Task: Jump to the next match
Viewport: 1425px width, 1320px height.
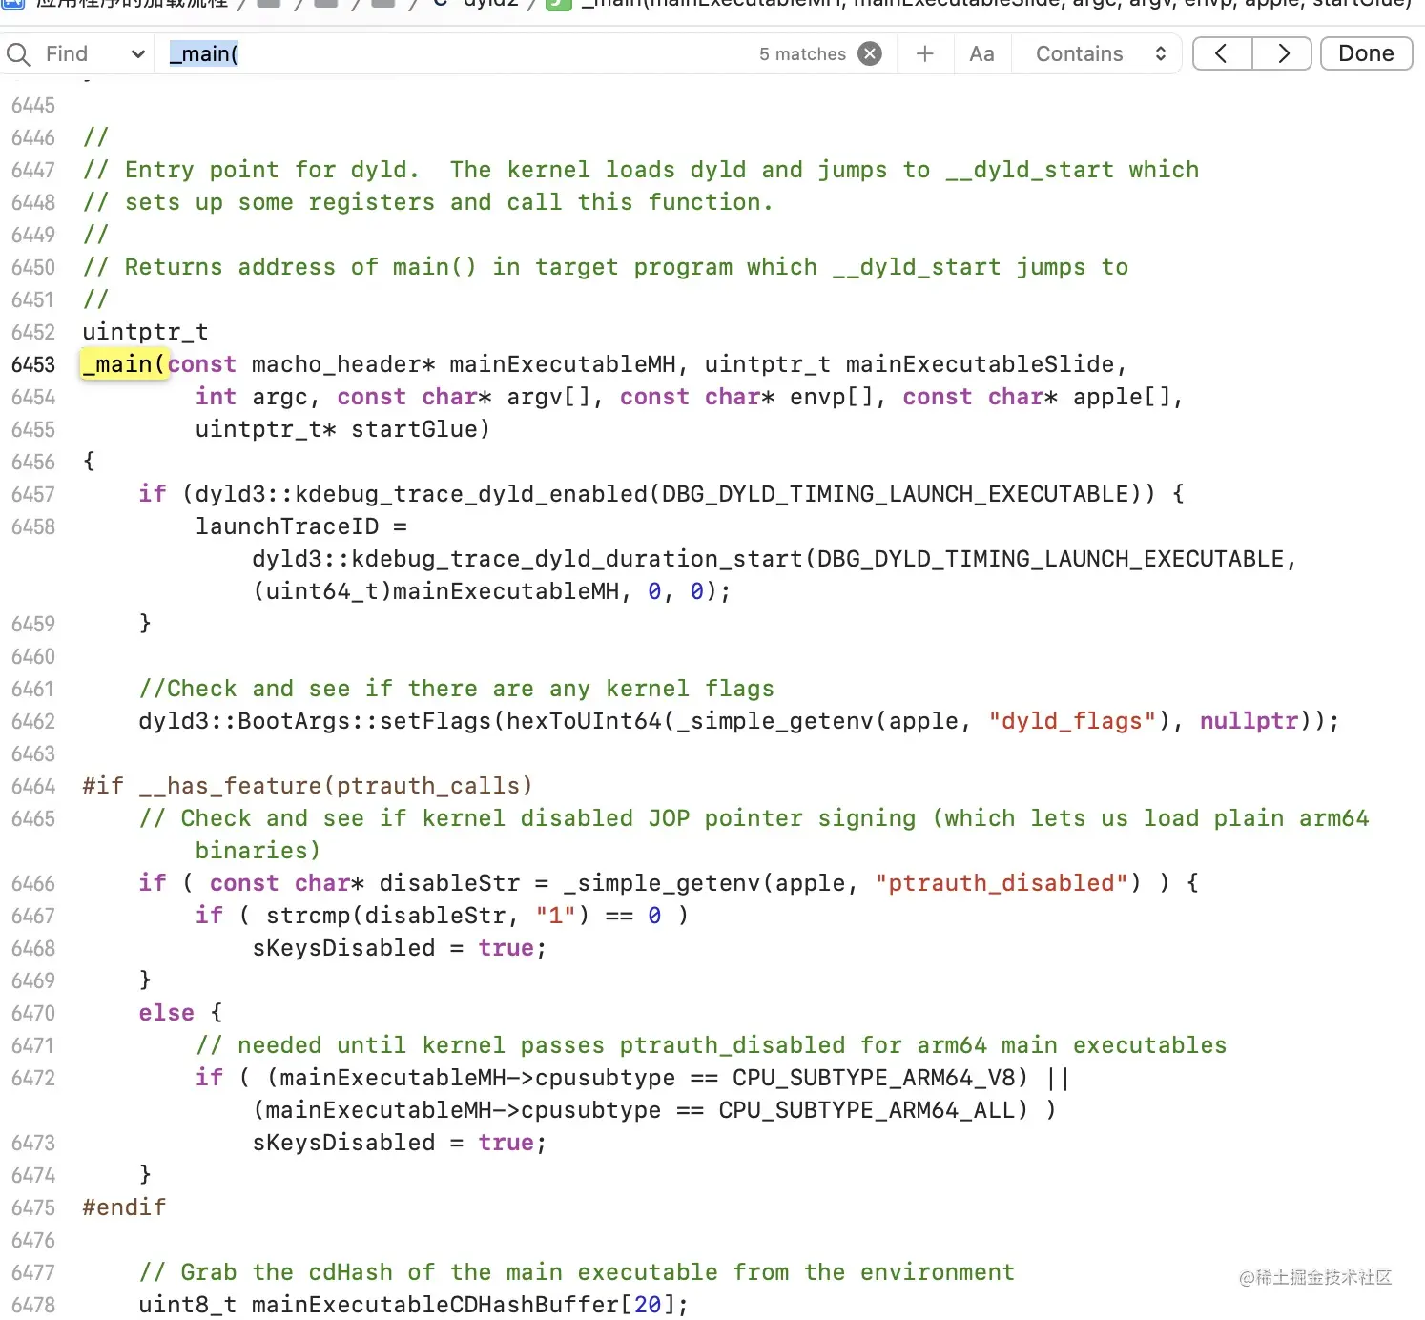Action: pos(1283,54)
